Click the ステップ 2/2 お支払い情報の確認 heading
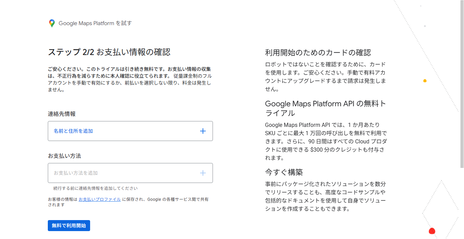The height and width of the screenshot is (239, 464). click(109, 52)
